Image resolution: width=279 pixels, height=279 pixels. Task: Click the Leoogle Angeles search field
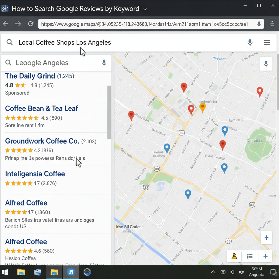pyautogui.click(x=56, y=63)
